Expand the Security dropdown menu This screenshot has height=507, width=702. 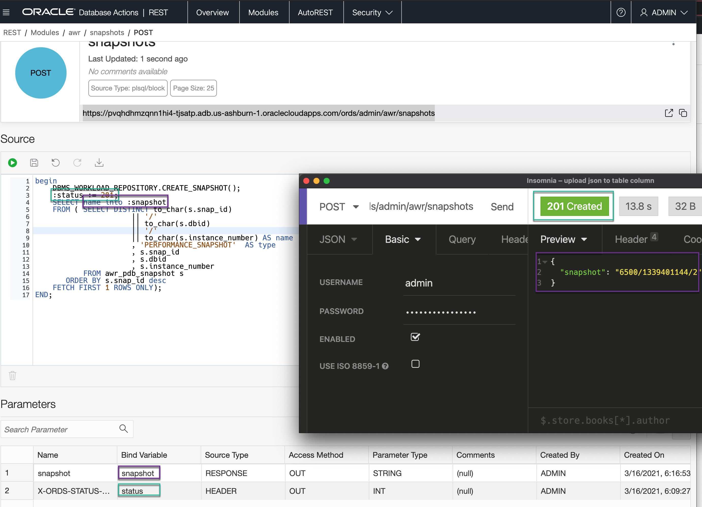372,12
